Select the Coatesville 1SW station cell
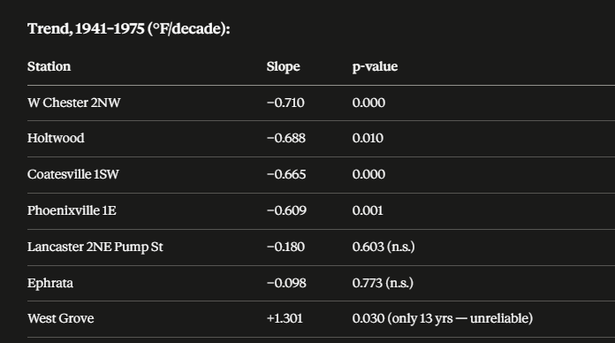 pyautogui.click(x=73, y=174)
